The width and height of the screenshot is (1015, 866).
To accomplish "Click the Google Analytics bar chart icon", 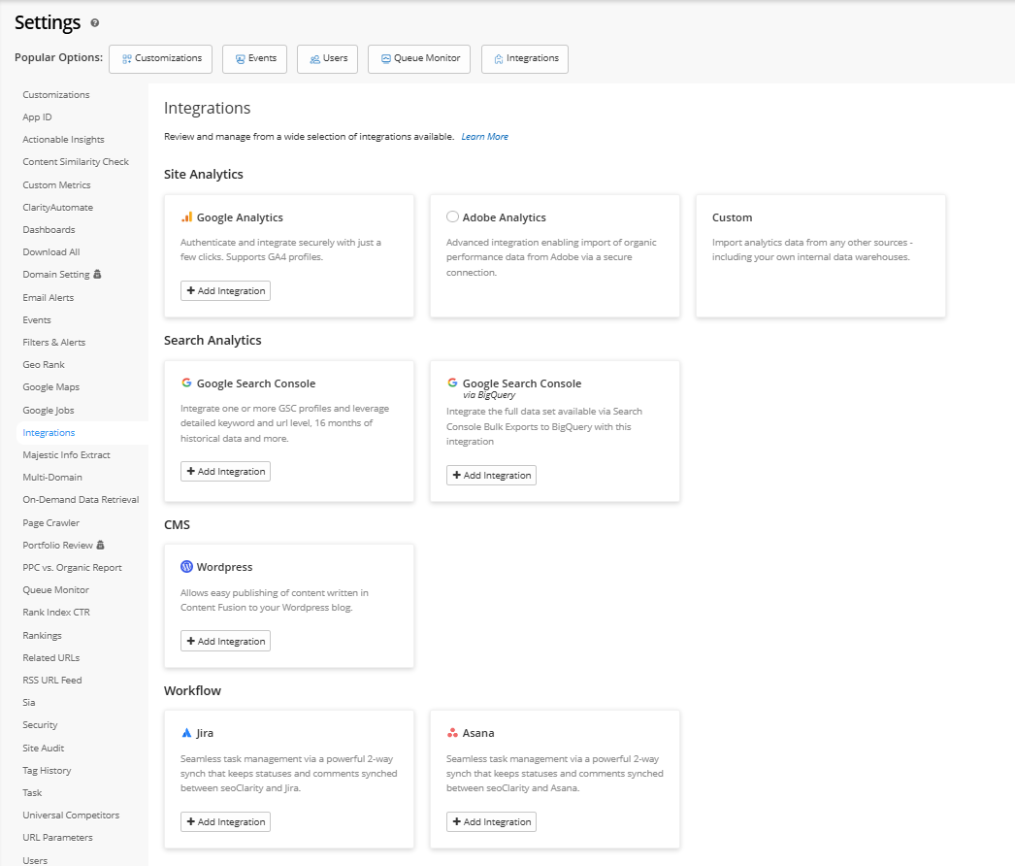I will click(186, 217).
